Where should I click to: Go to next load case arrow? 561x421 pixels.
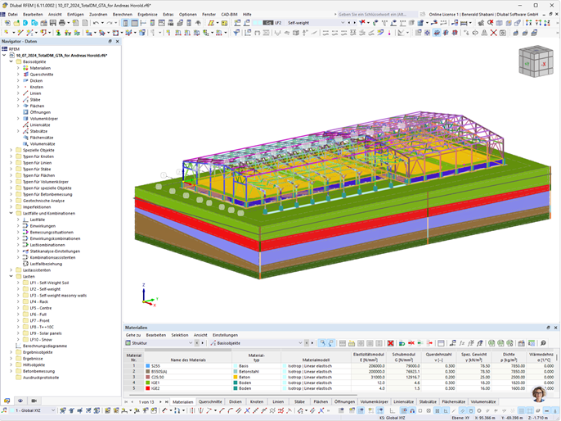(x=355, y=23)
